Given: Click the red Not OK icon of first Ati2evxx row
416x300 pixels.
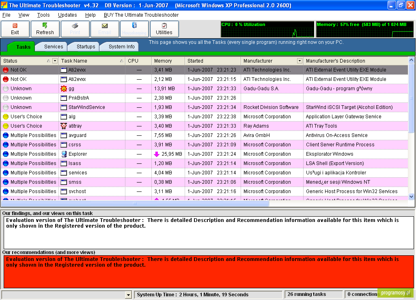Looking at the screenshot, I should [6, 70].
